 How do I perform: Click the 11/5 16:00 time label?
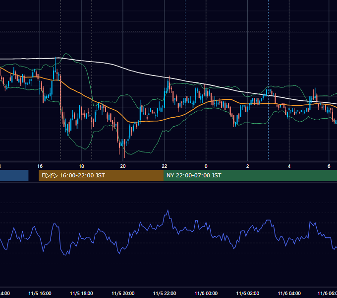[x=40, y=293]
